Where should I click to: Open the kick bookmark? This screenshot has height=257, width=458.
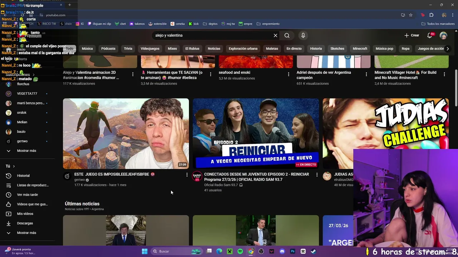(194, 24)
